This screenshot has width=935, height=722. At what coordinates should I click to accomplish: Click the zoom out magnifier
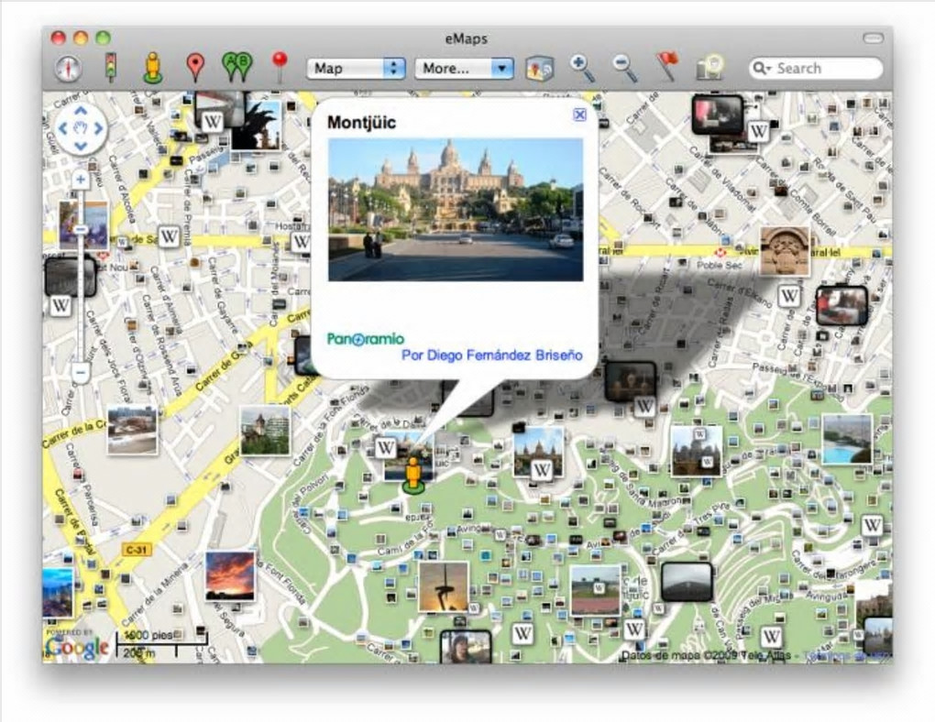pos(625,68)
